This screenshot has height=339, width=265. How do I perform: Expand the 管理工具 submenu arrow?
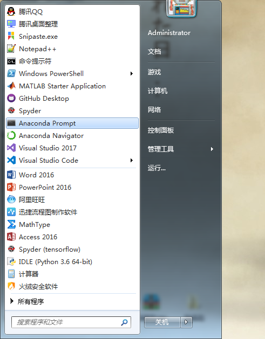pos(212,149)
